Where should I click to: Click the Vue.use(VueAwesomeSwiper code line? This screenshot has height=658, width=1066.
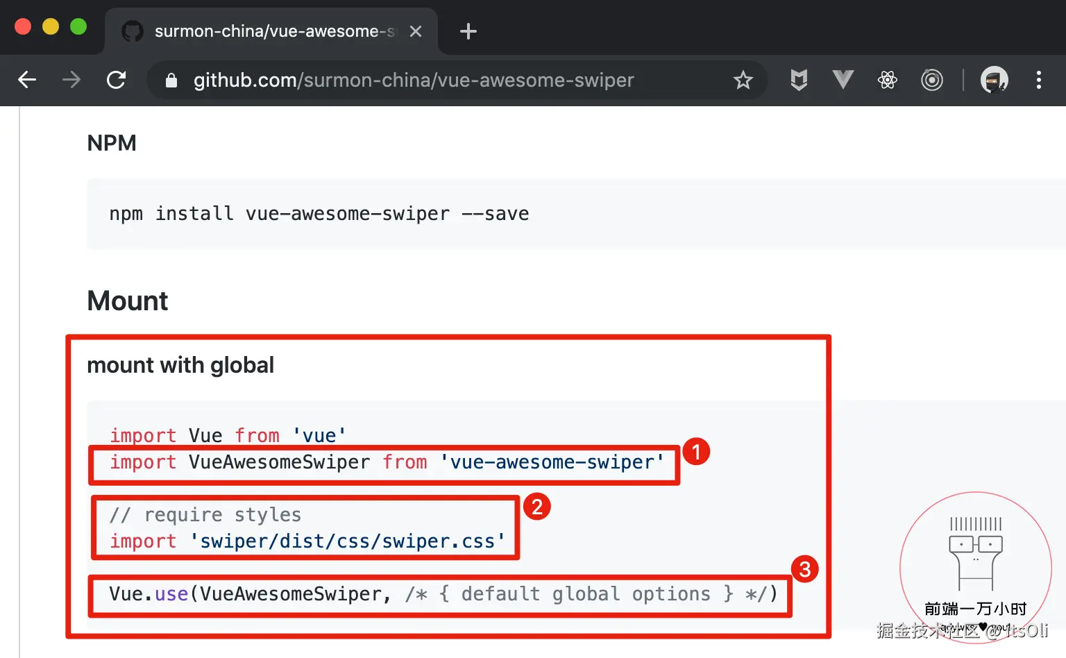[x=443, y=594]
